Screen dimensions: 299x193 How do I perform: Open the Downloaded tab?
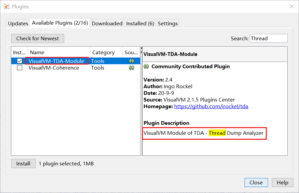(107, 23)
